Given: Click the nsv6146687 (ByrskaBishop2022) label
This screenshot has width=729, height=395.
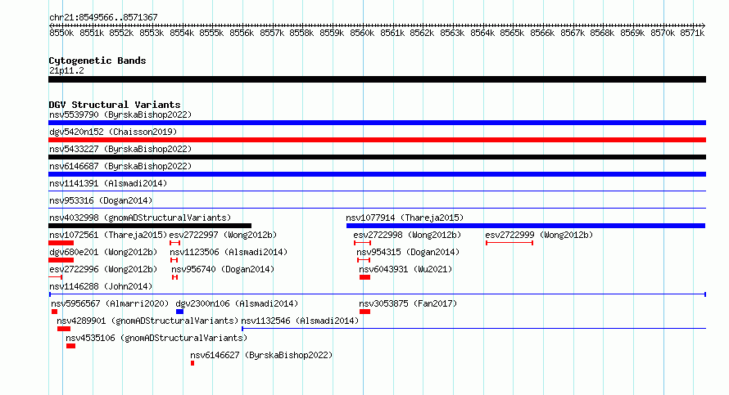Looking at the screenshot, I should (x=120, y=166).
